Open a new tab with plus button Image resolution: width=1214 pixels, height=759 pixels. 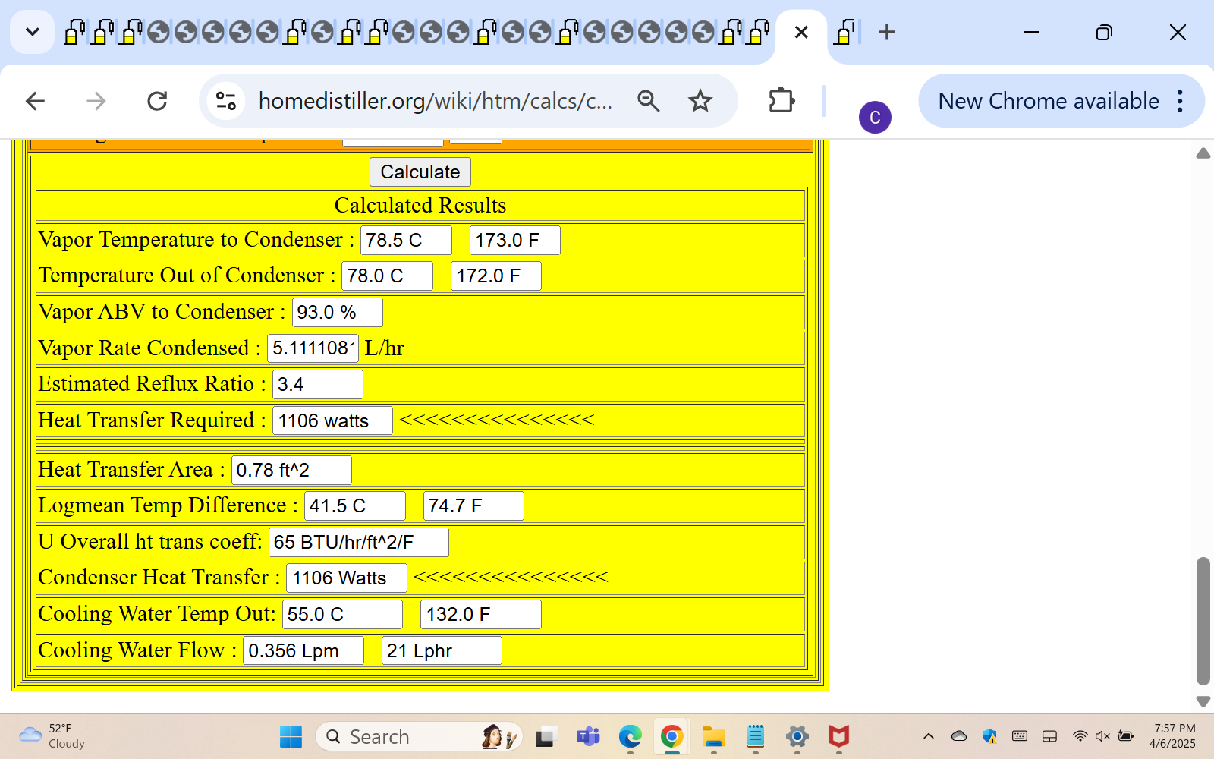pos(886,32)
